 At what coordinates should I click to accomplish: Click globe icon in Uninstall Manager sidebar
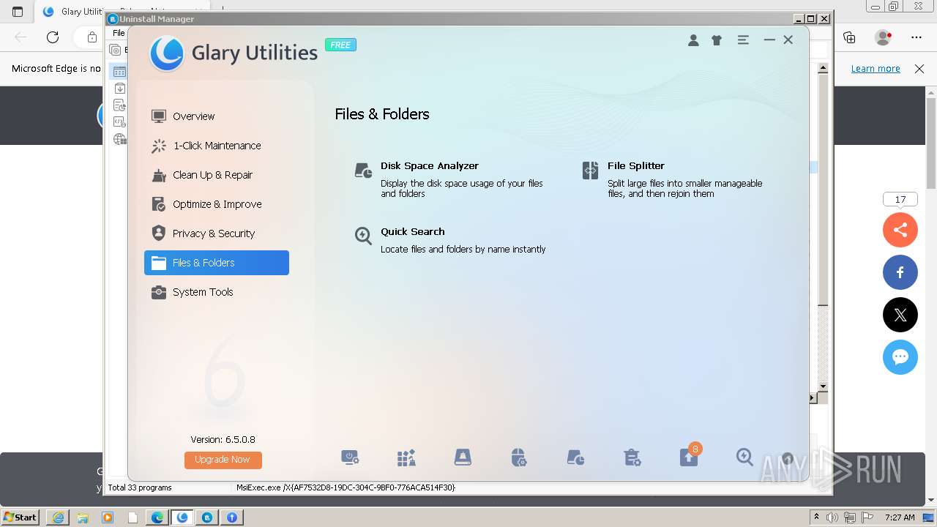(x=119, y=139)
